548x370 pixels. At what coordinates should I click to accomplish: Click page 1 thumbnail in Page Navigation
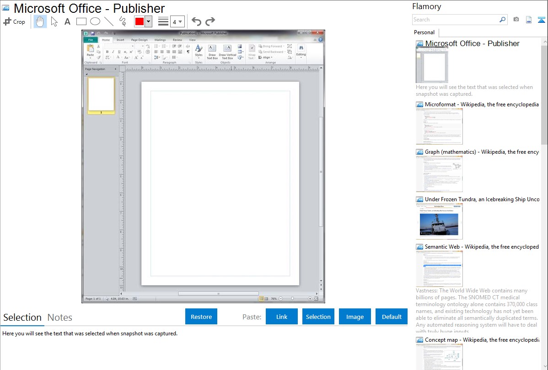point(101,95)
